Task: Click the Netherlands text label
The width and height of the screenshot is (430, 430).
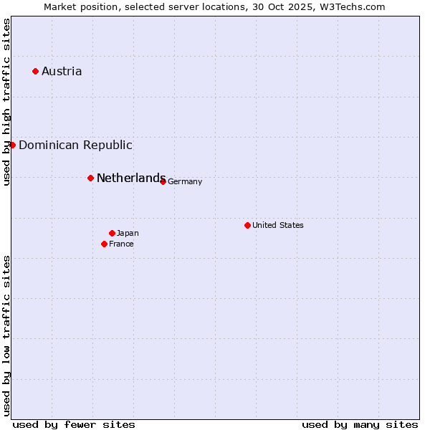Action: point(130,178)
